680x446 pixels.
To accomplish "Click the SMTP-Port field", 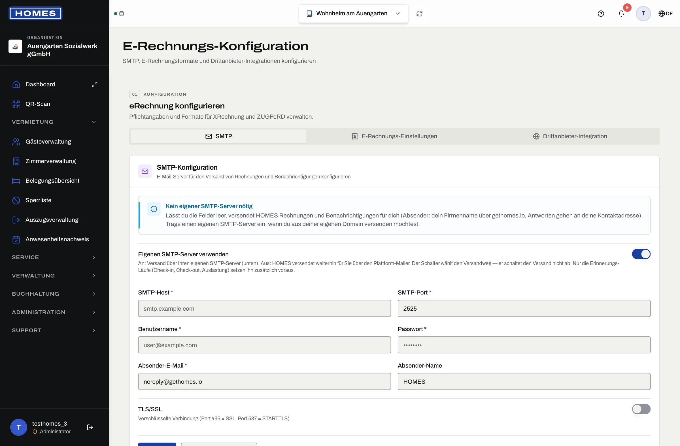I will click(524, 308).
